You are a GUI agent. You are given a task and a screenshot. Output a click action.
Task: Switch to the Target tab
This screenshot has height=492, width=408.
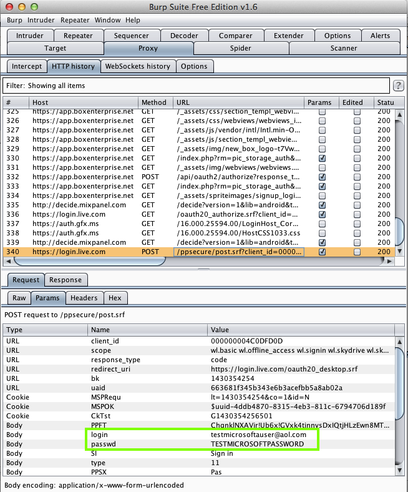(55, 48)
